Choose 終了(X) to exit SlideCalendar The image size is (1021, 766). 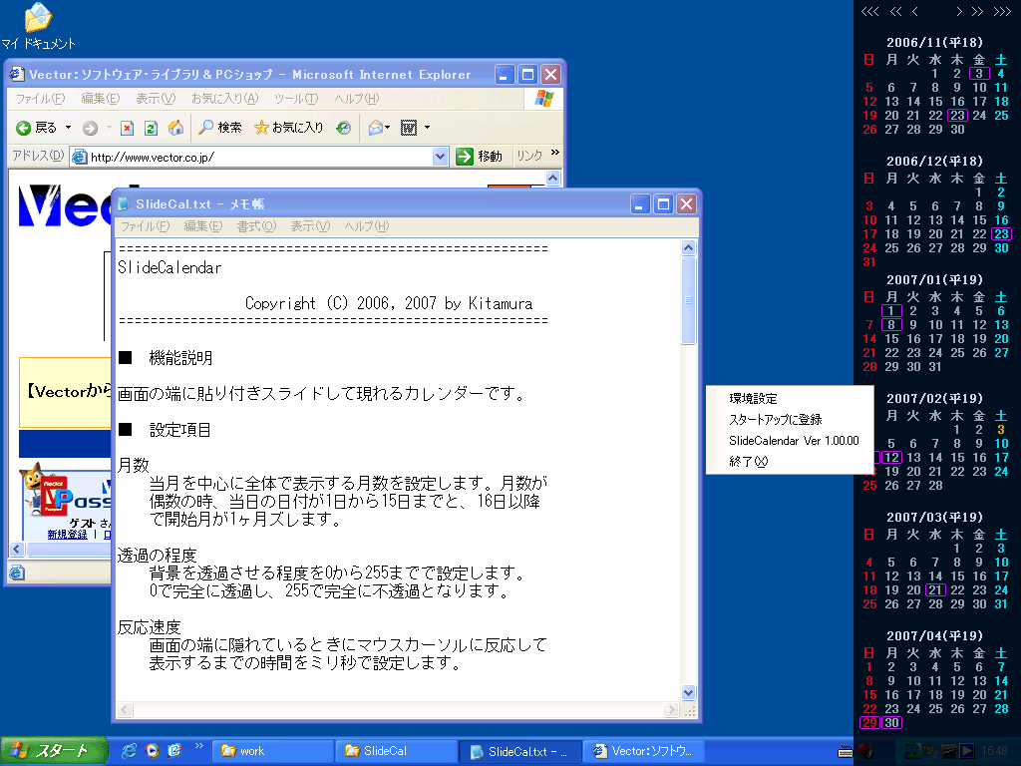[790, 462]
